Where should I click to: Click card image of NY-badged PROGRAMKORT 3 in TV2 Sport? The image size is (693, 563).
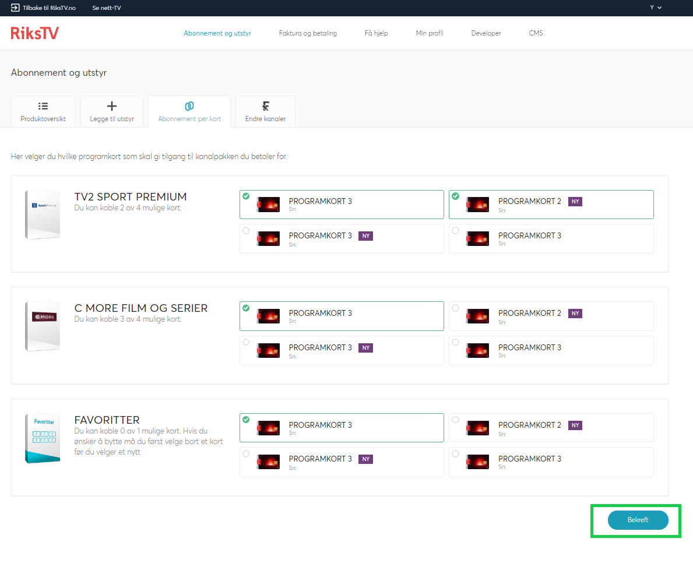coord(268,238)
